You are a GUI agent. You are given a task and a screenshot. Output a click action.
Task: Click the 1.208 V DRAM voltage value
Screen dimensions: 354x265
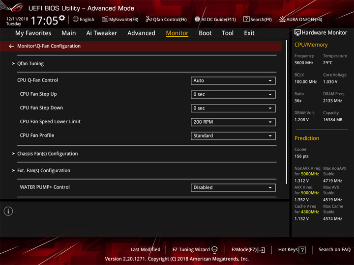click(301, 120)
